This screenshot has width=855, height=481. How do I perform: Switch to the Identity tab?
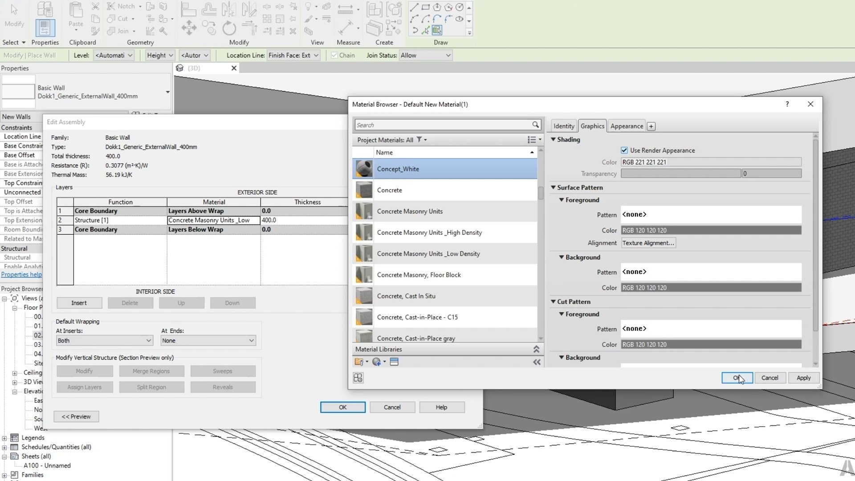pos(563,126)
